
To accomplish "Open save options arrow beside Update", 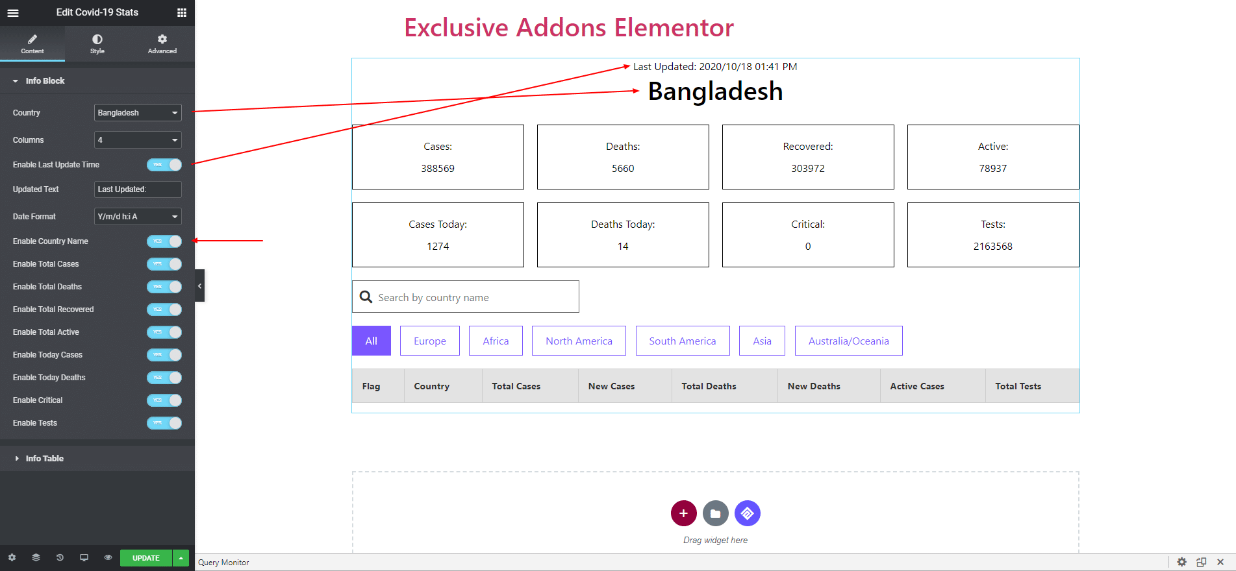I will pyautogui.click(x=181, y=558).
